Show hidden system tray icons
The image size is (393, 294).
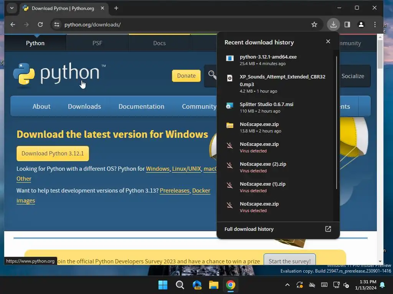tap(287, 285)
